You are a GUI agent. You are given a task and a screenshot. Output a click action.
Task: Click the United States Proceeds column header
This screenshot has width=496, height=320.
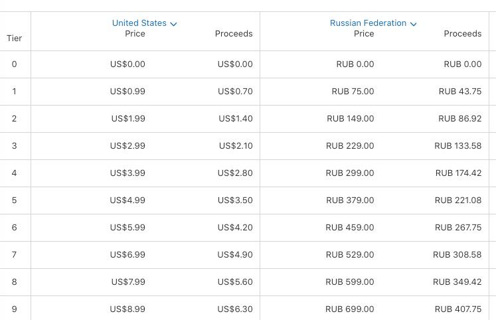click(x=234, y=34)
